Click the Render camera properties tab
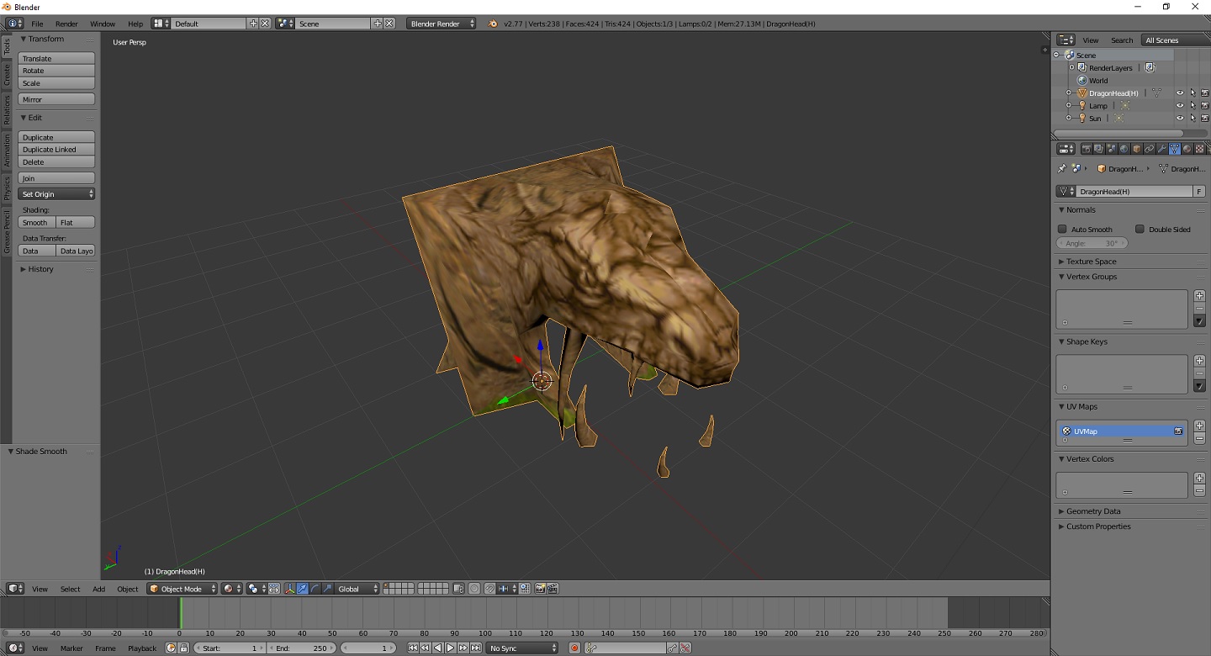 (1087, 149)
